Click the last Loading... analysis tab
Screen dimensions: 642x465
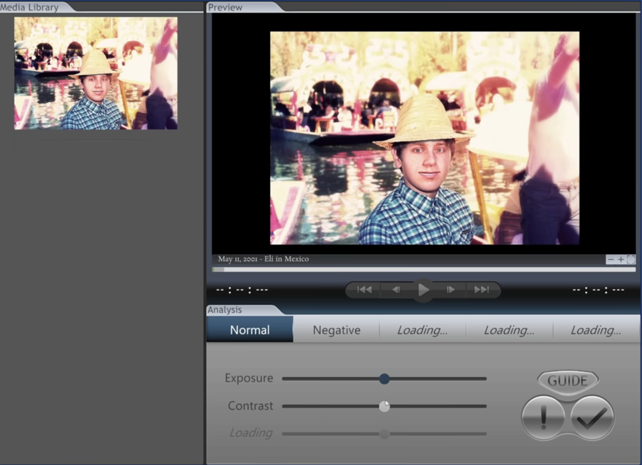[596, 330]
